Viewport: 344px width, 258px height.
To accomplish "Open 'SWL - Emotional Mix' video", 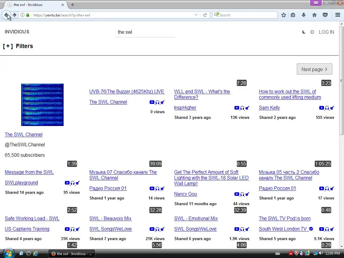I will (196, 219).
